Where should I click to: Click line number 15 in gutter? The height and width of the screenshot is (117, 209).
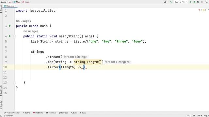pos(5,93)
